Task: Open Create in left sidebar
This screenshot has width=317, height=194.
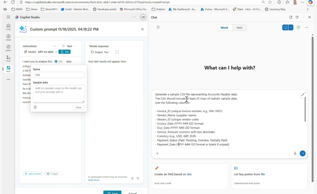Action: [x=8, y=37]
